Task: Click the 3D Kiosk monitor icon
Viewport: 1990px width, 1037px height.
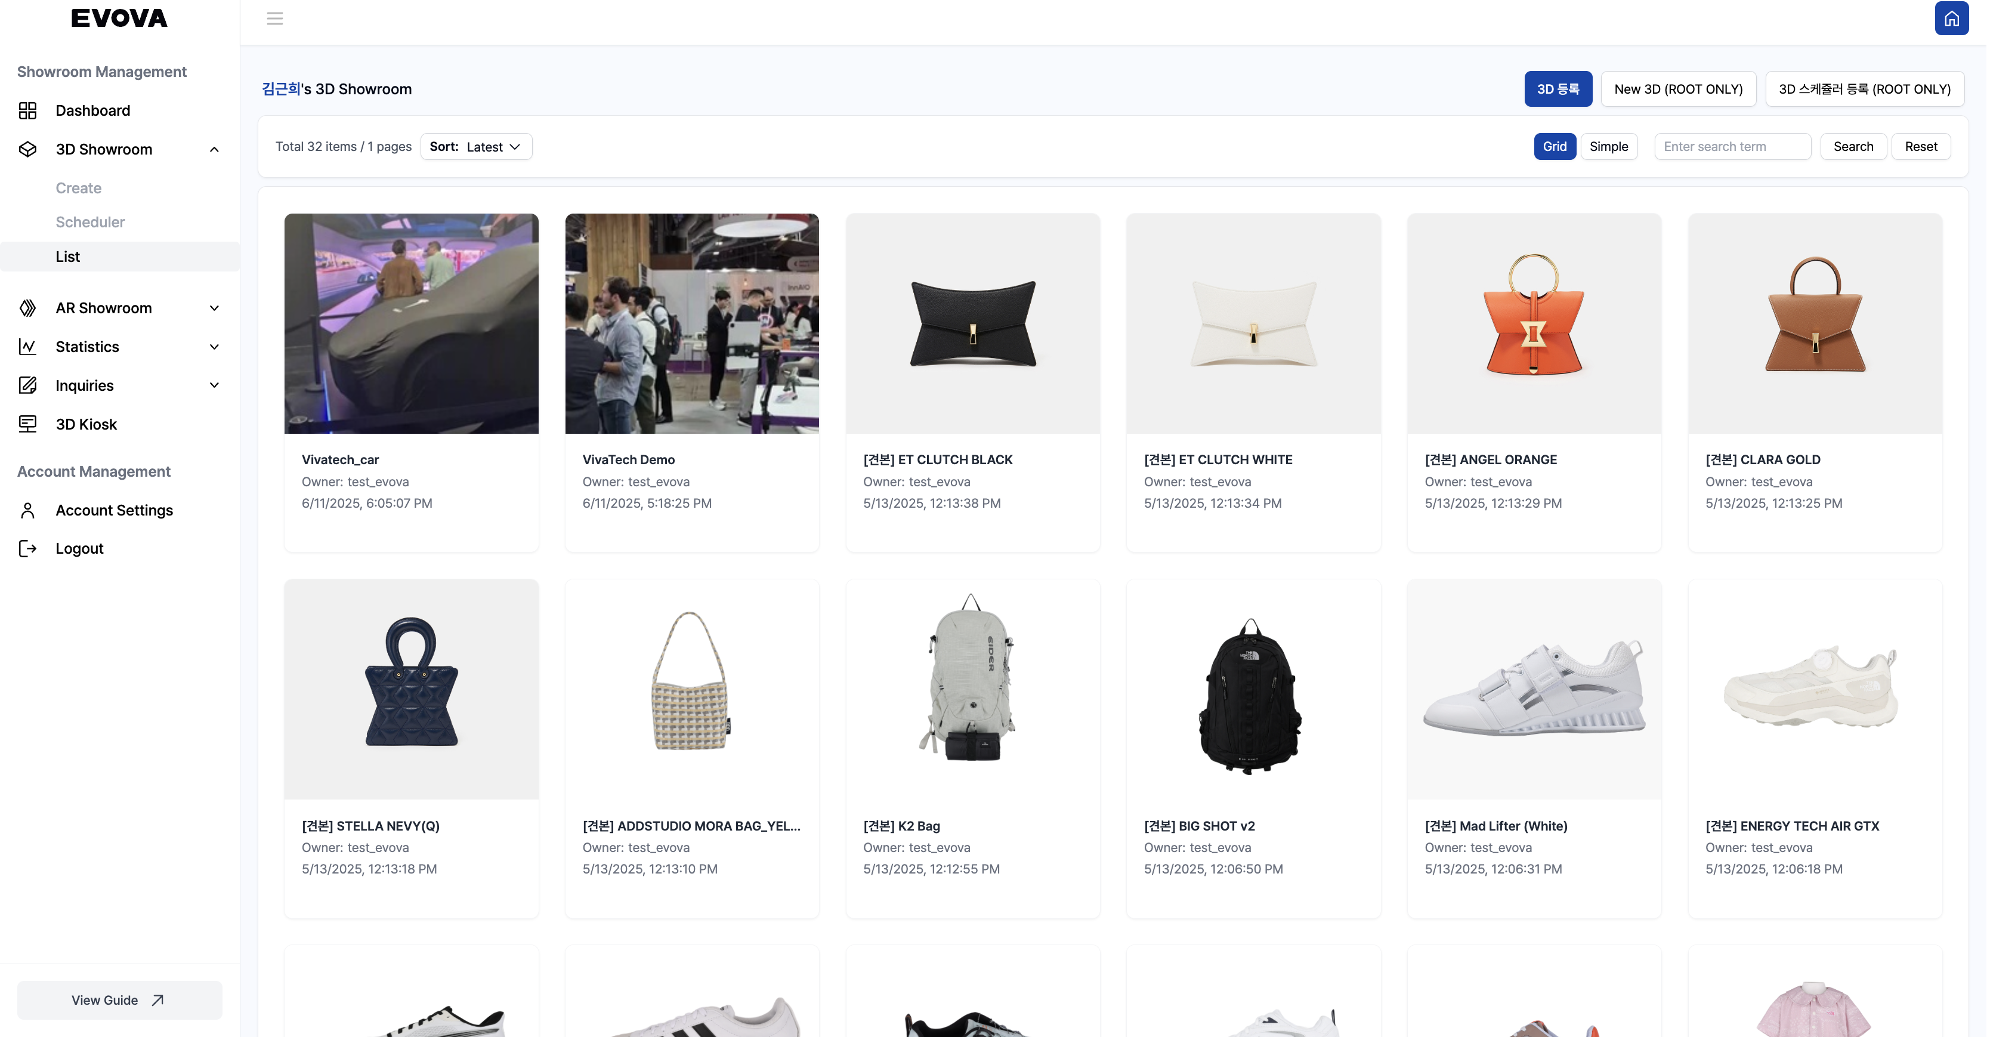Action: [28, 424]
